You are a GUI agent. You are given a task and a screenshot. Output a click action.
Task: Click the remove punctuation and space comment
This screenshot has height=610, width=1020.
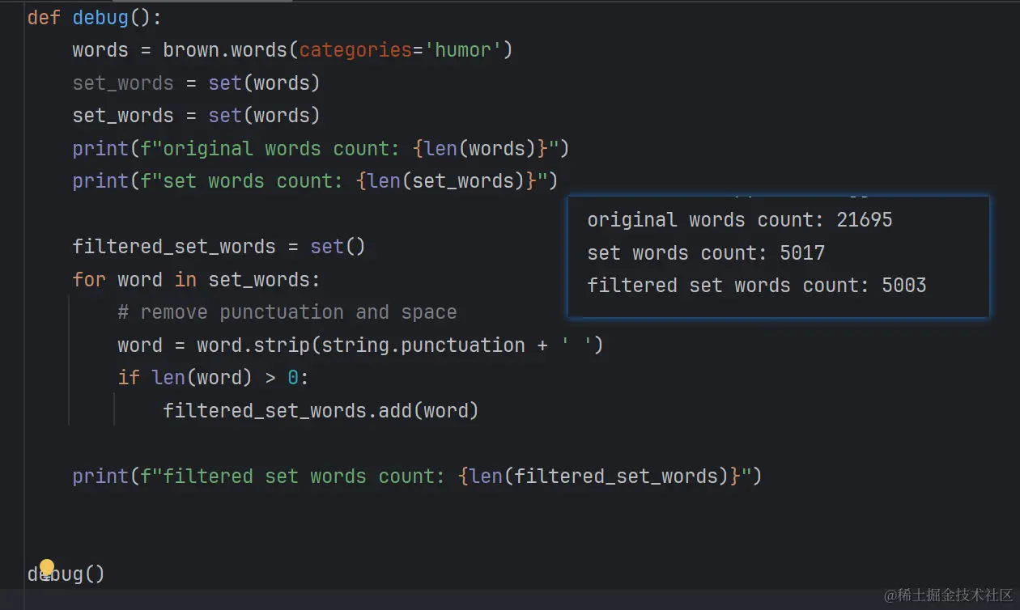tap(287, 312)
